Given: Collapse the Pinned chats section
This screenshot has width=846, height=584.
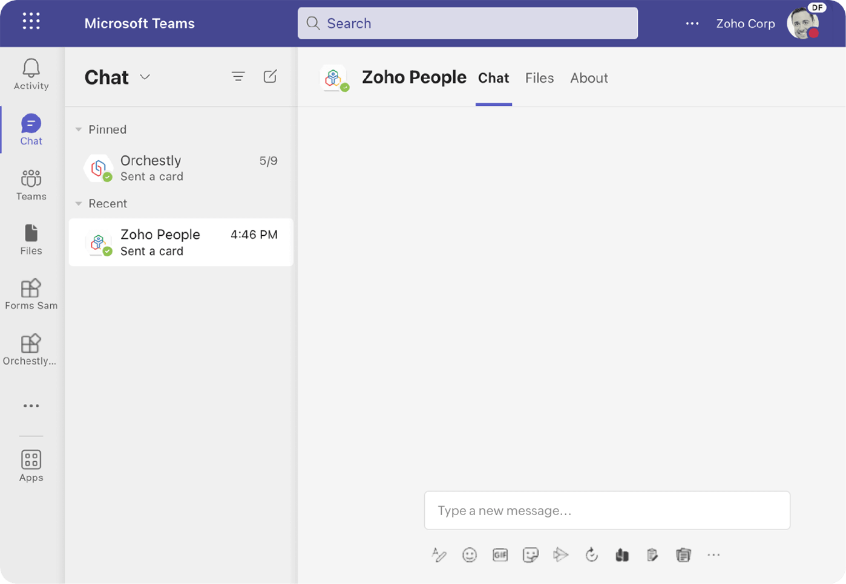Looking at the screenshot, I should point(78,129).
